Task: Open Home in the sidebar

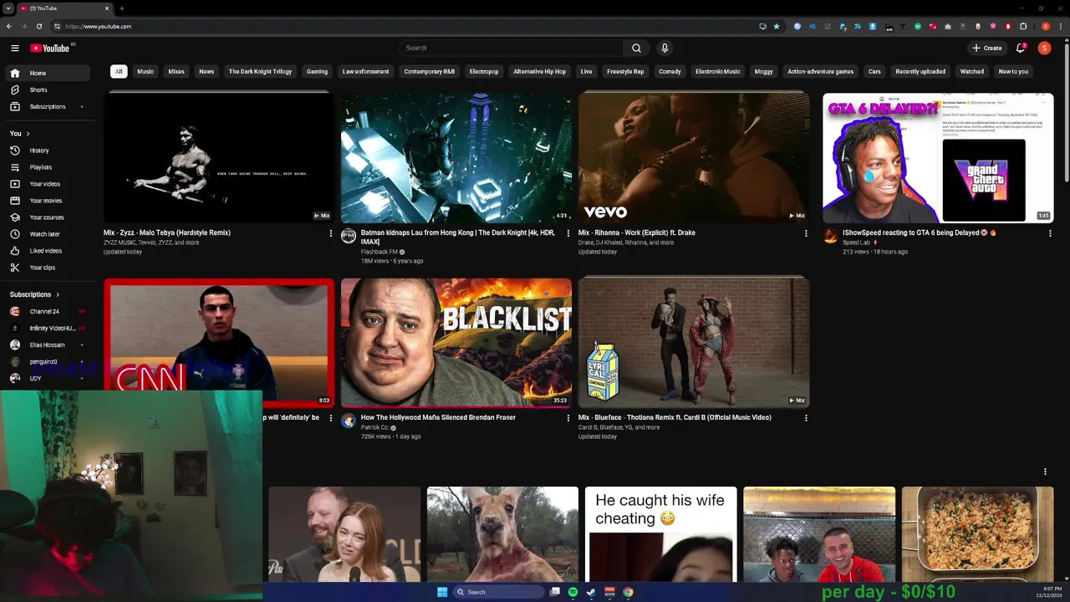Action: [47, 73]
